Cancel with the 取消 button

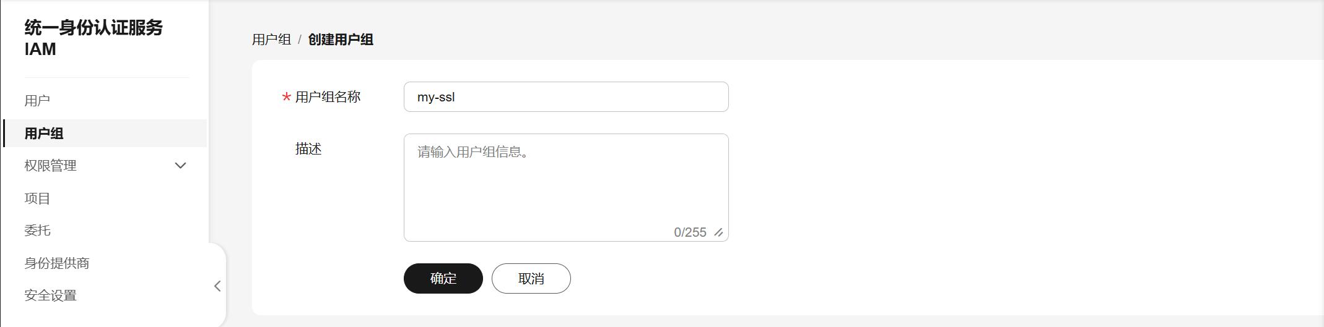pos(531,279)
